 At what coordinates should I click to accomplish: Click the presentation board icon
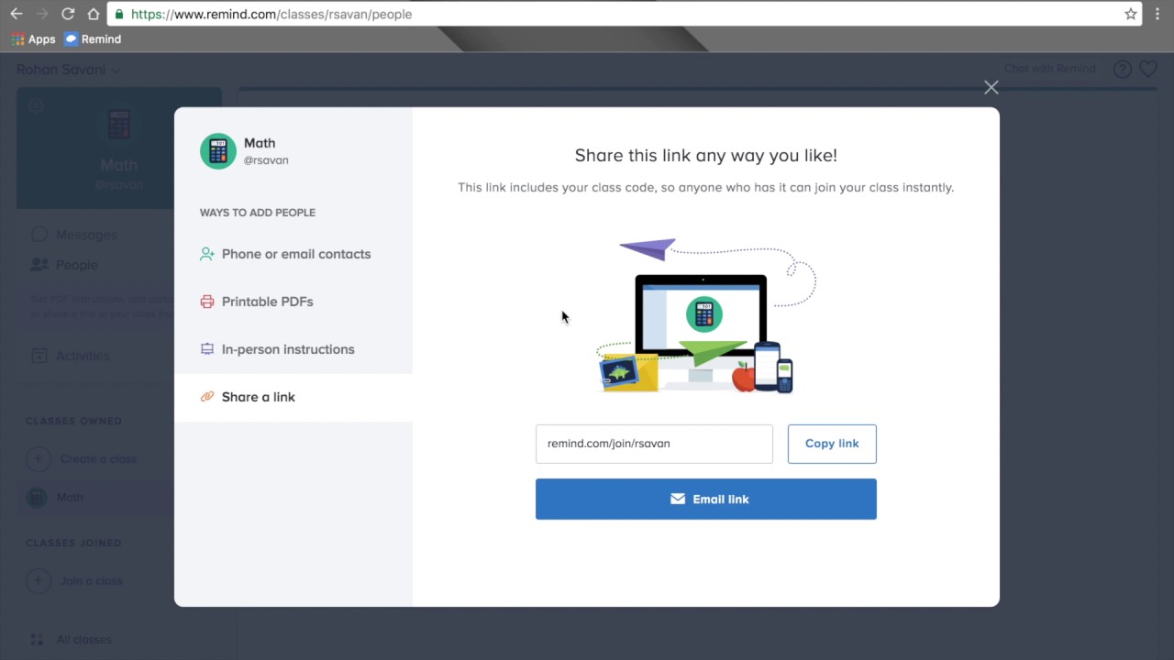(207, 349)
